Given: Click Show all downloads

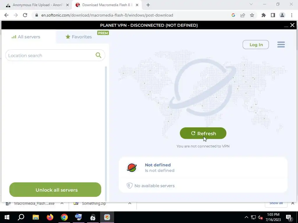Looking at the screenshot, I should (x=276, y=203).
